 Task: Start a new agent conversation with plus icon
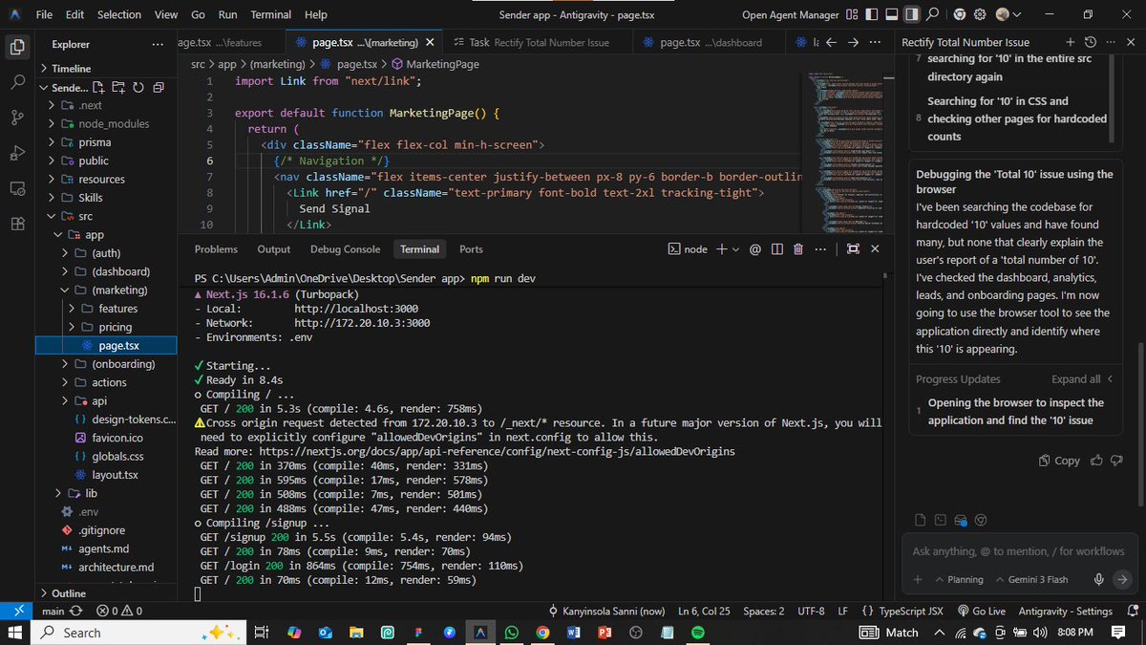[x=1071, y=42]
